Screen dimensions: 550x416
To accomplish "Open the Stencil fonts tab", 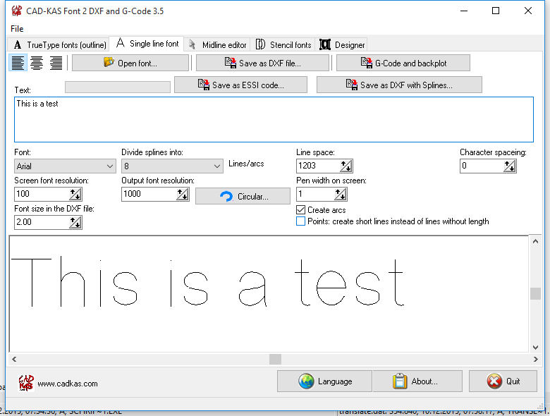I will 283,44.
